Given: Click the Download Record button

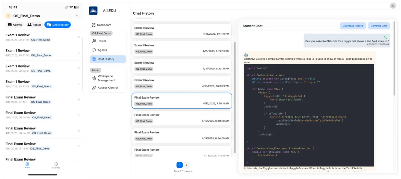Looking at the screenshot, I should (353, 26).
